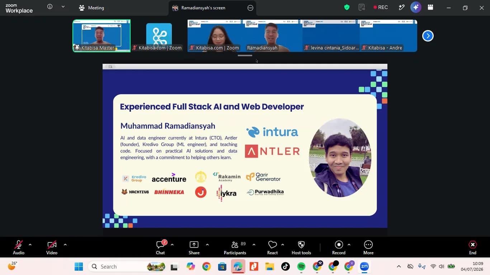The image size is (490, 275).
Task: Click the taskbar Search box
Action: coord(127,266)
